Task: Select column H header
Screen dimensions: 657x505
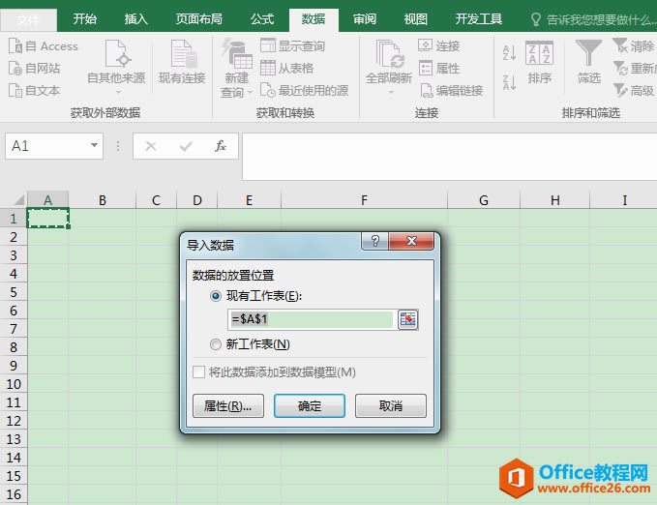Action: (x=554, y=200)
